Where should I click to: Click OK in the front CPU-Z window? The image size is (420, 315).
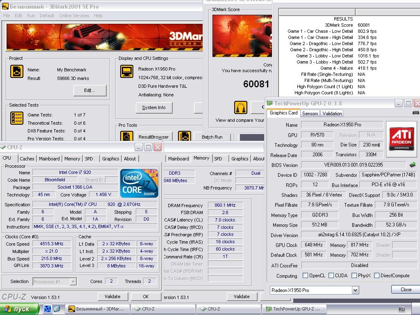click(146, 297)
